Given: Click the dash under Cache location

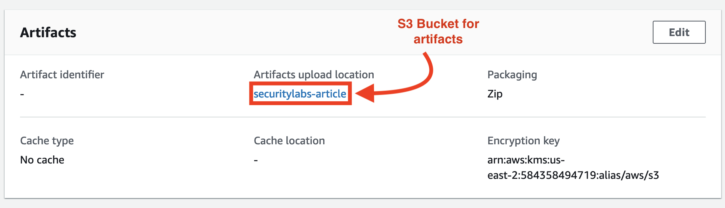Looking at the screenshot, I should click(256, 160).
